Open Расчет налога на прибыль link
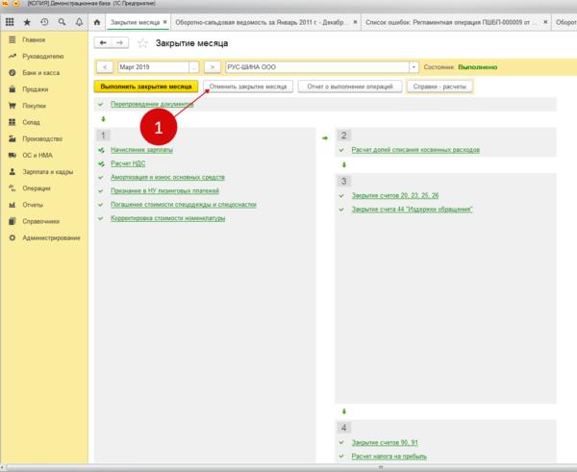This screenshot has height=472, width=577. point(389,457)
